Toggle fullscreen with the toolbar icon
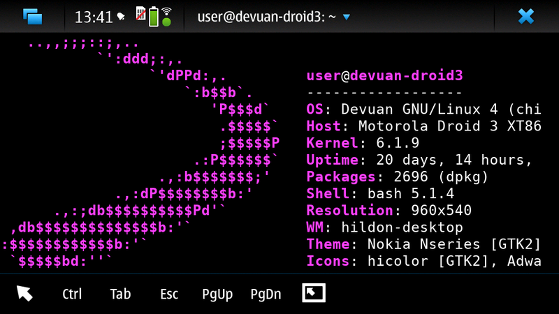The image size is (559, 314). click(x=314, y=293)
